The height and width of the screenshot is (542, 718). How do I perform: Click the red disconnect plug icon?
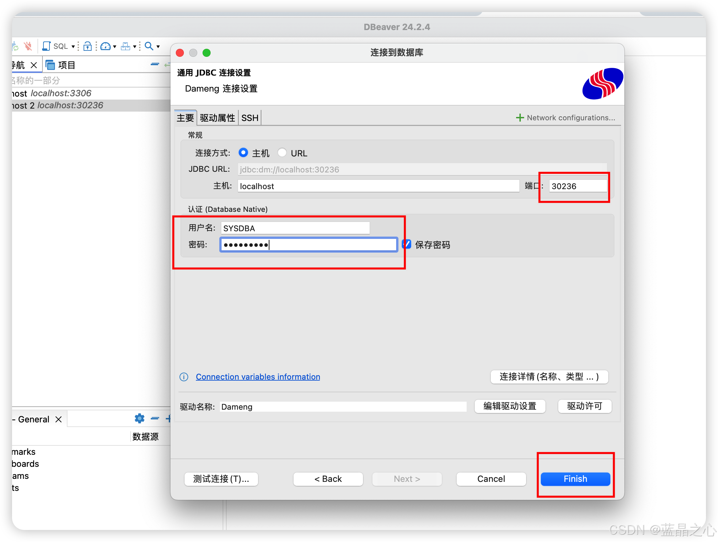click(x=28, y=46)
